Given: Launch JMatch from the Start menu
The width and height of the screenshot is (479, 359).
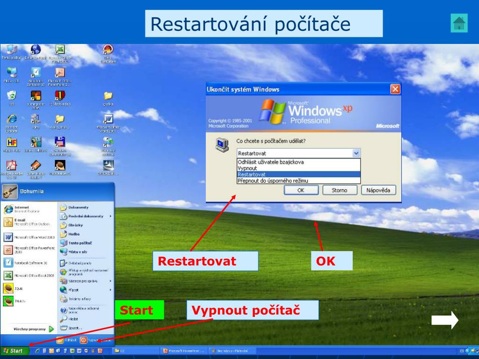Looking at the screenshot, I should click(x=14, y=301).
